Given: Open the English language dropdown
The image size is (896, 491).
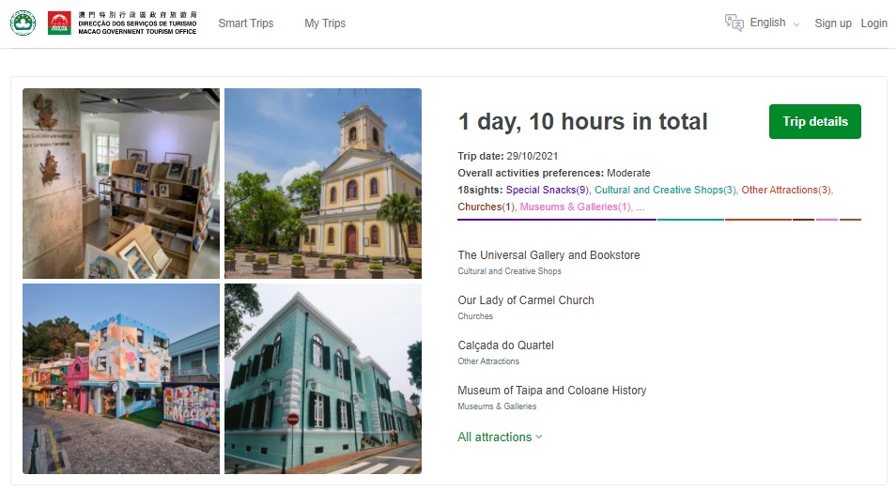Looking at the screenshot, I should [774, 23].
